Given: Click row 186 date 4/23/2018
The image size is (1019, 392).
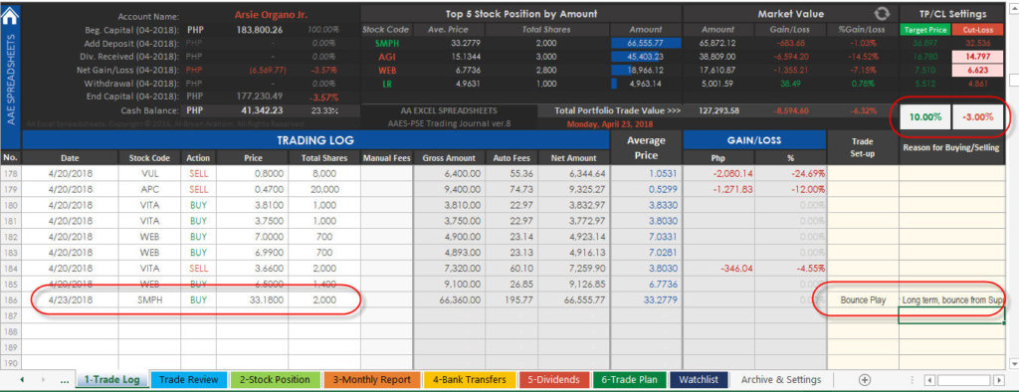Looking at the screenshot, I should click(x=71, y=300).
